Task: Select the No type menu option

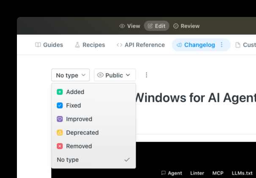Action: click(94, 160)
